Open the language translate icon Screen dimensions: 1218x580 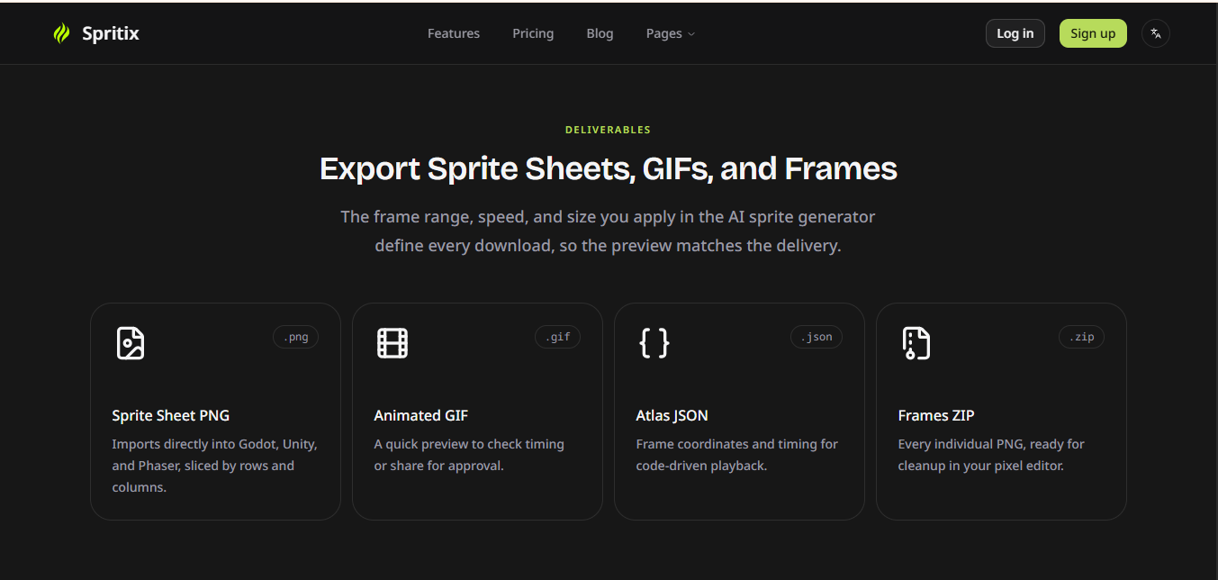[1156, 33]
